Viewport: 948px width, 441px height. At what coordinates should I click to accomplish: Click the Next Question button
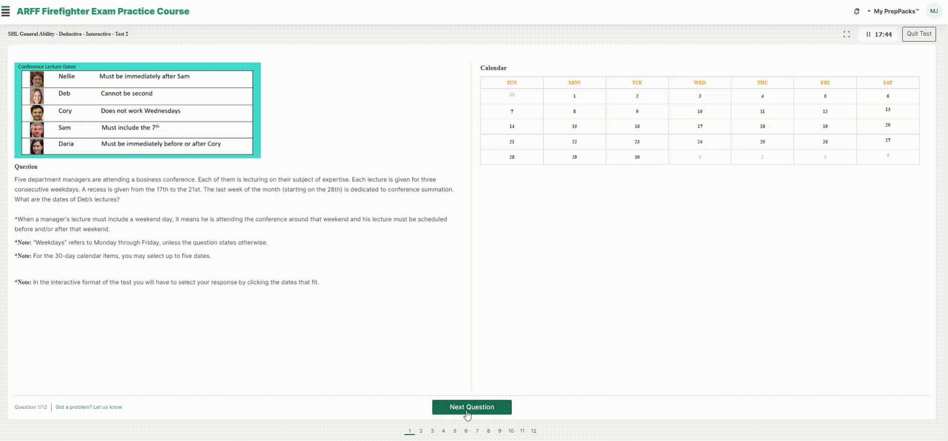coord(472,407)
